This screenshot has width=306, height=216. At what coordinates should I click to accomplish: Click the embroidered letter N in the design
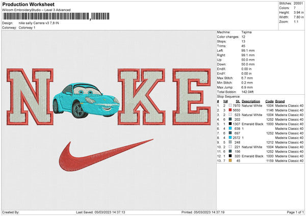click(30, 97)
